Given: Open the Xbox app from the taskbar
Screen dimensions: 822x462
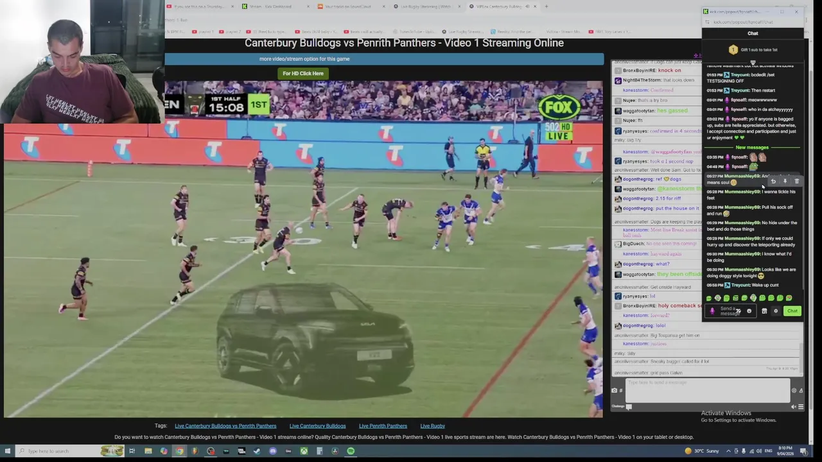Looking at the screenshot, I should (304, 451).
